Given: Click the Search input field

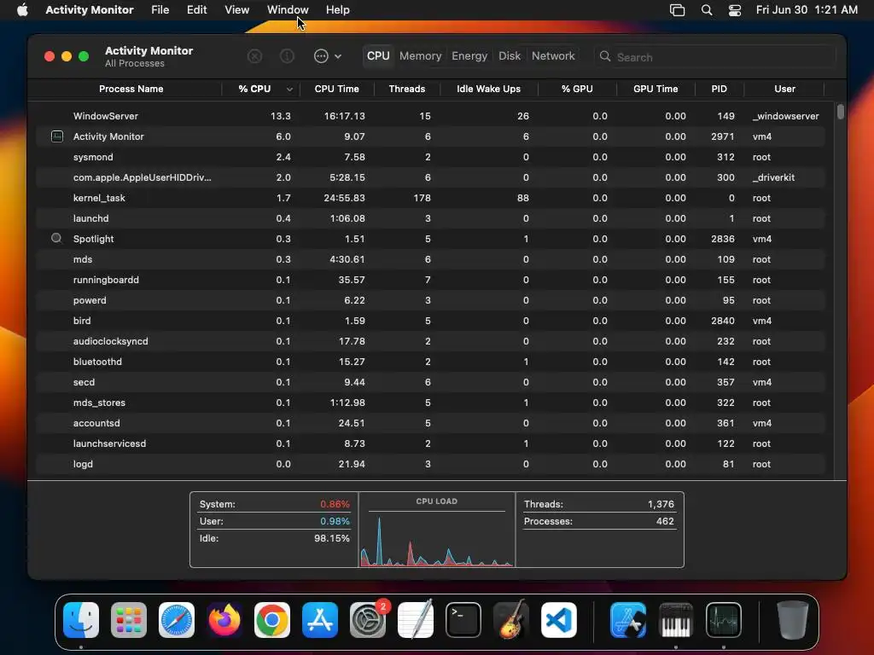Looking at the screenshot, I should 715,57.
